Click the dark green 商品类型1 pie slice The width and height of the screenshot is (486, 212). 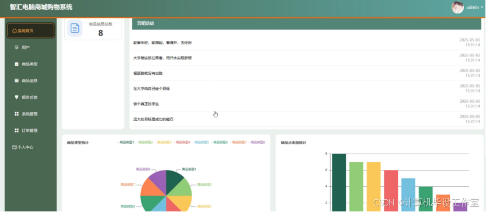point(173,180)
